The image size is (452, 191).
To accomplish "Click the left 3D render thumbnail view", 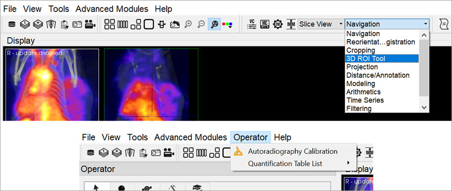I will 52,85.
